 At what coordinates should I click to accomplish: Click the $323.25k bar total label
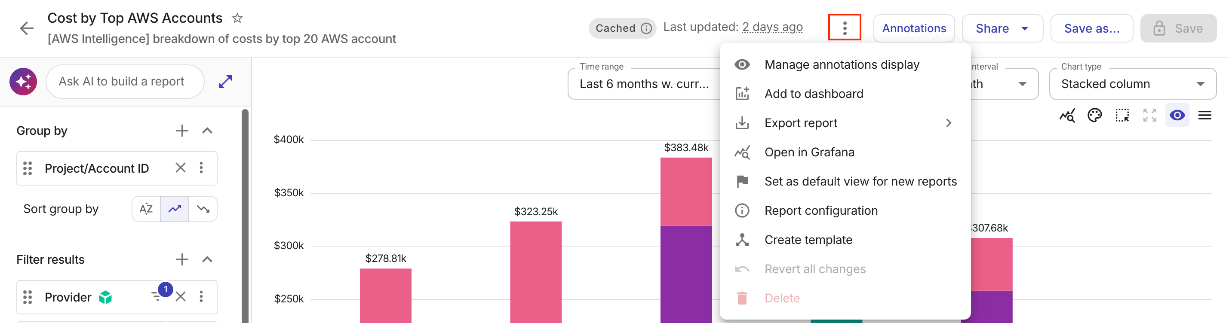(x=535, y=211)
